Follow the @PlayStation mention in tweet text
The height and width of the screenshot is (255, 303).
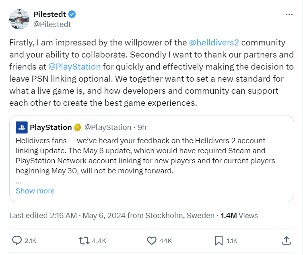click(74, 66)
